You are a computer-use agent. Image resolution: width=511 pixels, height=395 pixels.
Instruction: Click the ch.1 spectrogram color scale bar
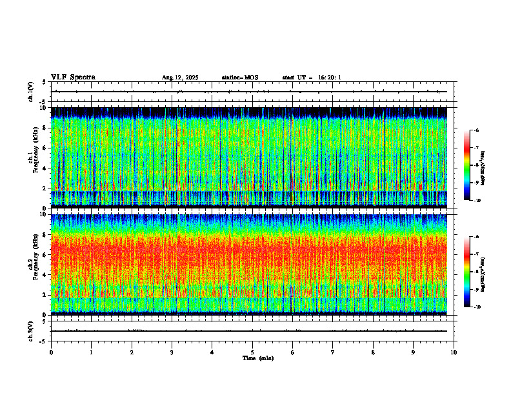466,165
